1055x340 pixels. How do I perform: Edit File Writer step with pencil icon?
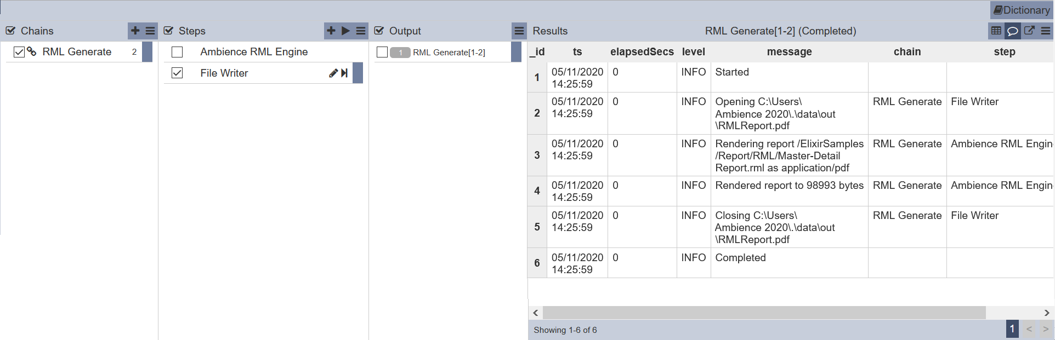click(x=333, y=73)
